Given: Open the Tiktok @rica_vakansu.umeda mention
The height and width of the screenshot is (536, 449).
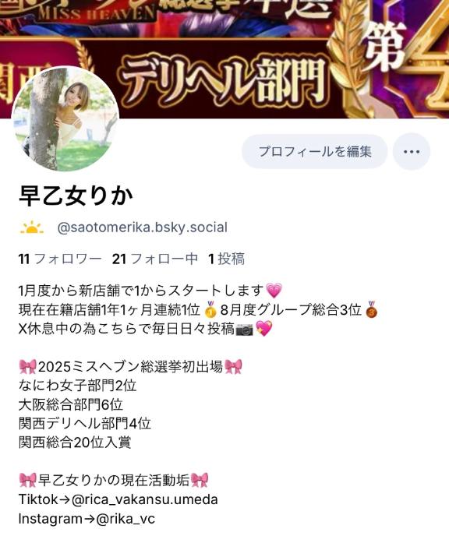Looking at the screenshot, I should 145,499.
